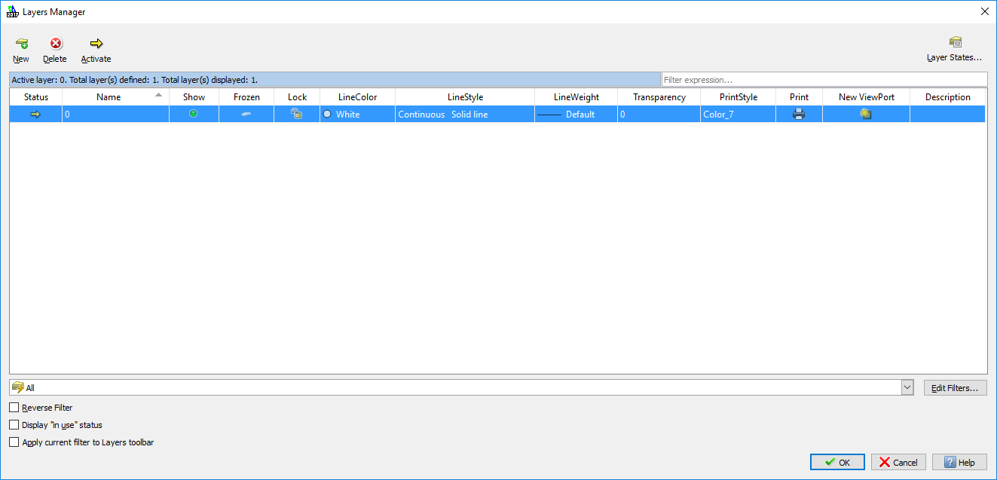
Task: Click the Transparency value 0
Action: click(x=659, y=115)
